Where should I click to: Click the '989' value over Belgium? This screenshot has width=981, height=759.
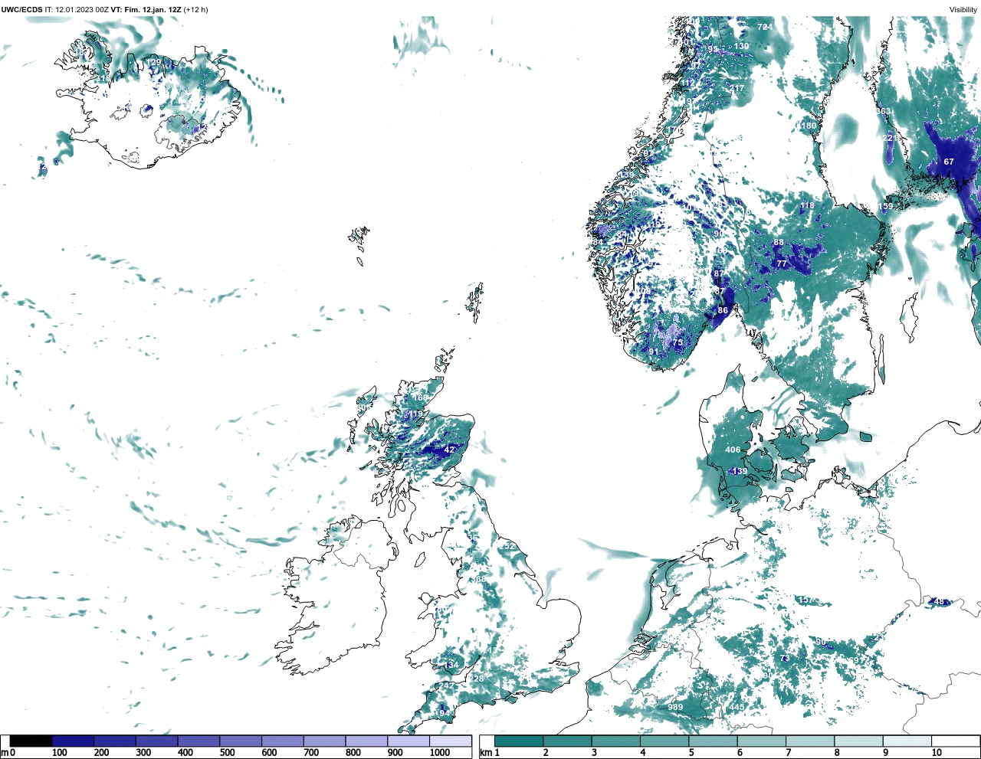pyautogui.click(x=674, y=707)
